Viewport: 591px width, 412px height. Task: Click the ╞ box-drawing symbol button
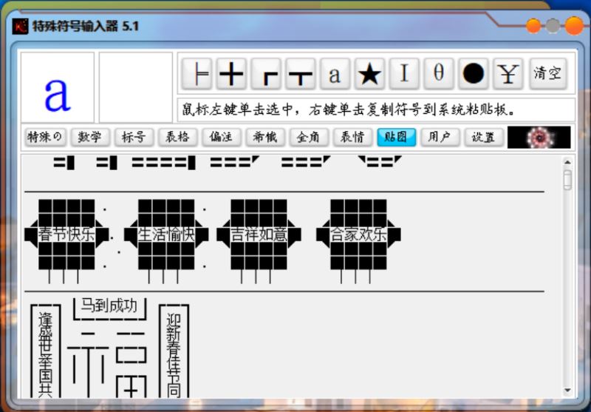point(197,73)
